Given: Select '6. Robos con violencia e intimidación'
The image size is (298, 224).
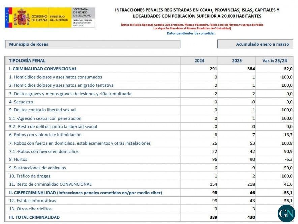Looking at the screenshot, I should coord(45,135).
